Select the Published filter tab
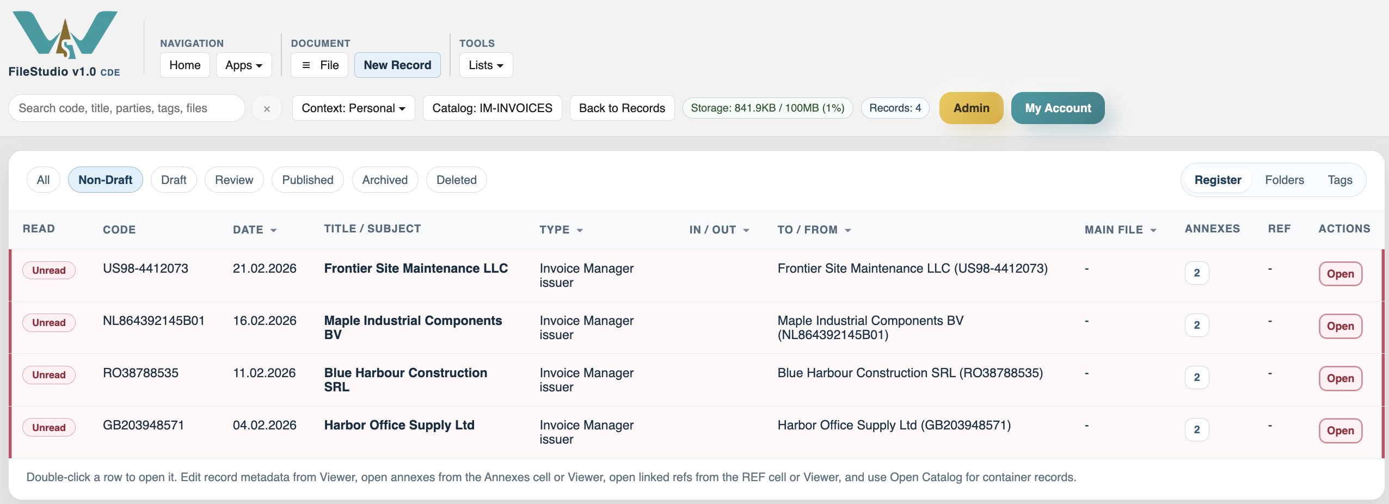The width and height of the screenshot is (1389, 504). tap(308, 180)
